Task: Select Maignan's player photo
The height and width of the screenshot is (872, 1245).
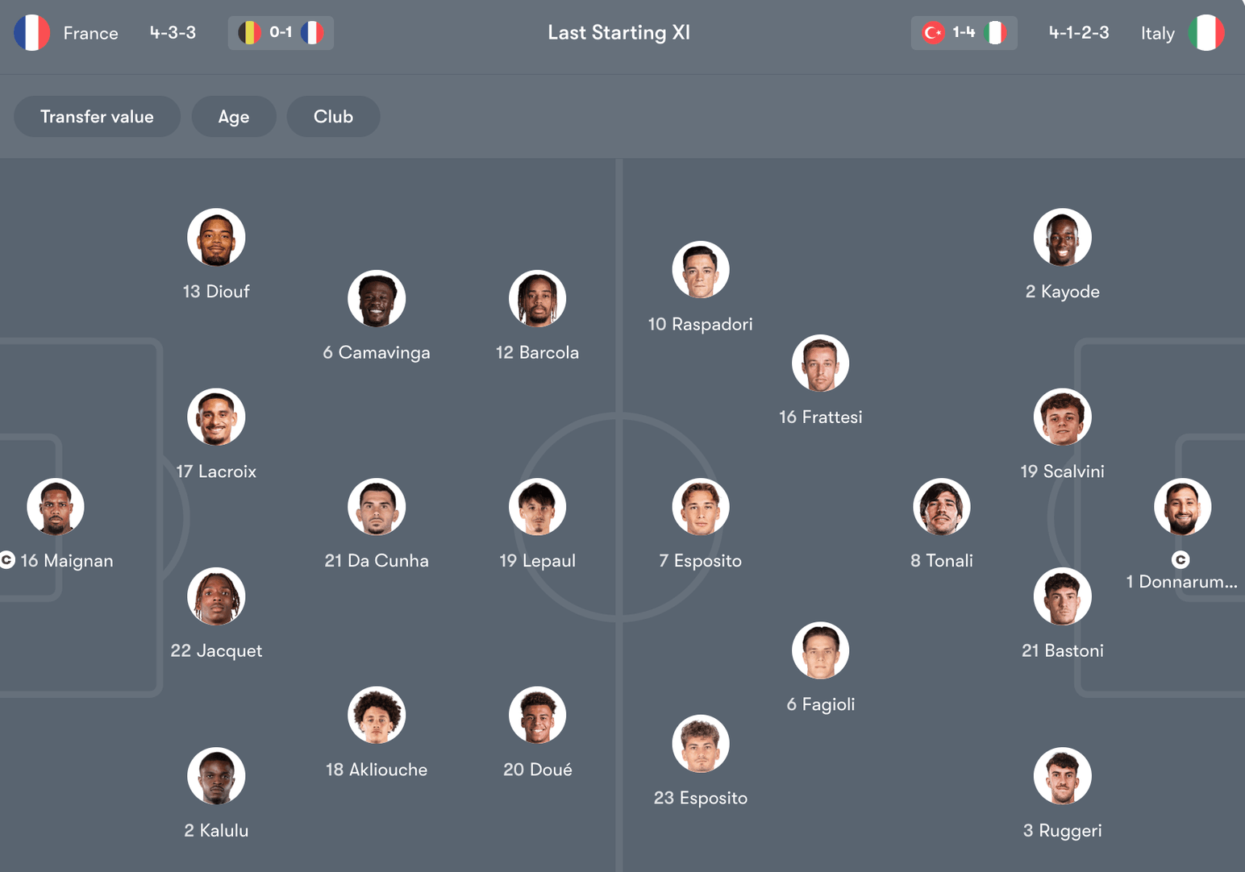Action: 56,507
